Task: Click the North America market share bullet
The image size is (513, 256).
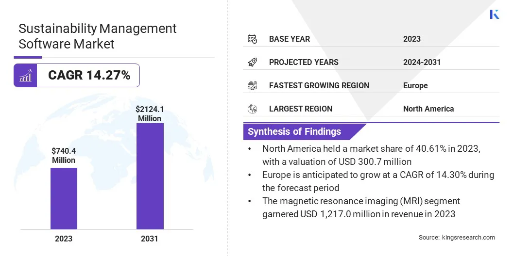Action: [371, 155]
